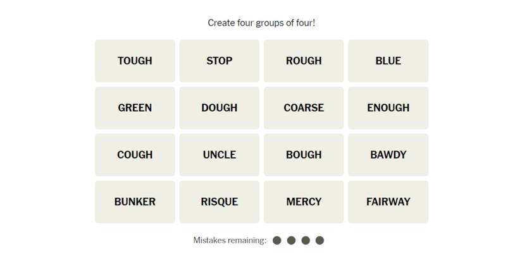Select the TOUGH word tile
The width and height of the screenshot is (522, 261).
point(135,61)
